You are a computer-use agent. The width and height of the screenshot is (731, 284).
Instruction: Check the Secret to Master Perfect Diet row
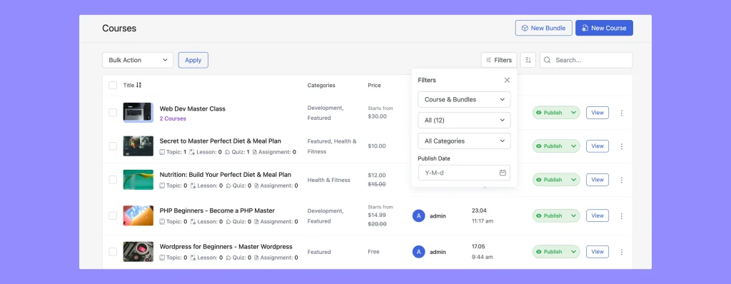point(113,146)
